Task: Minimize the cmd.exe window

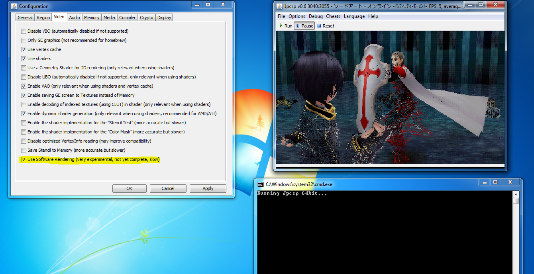Action: point(485,182)
